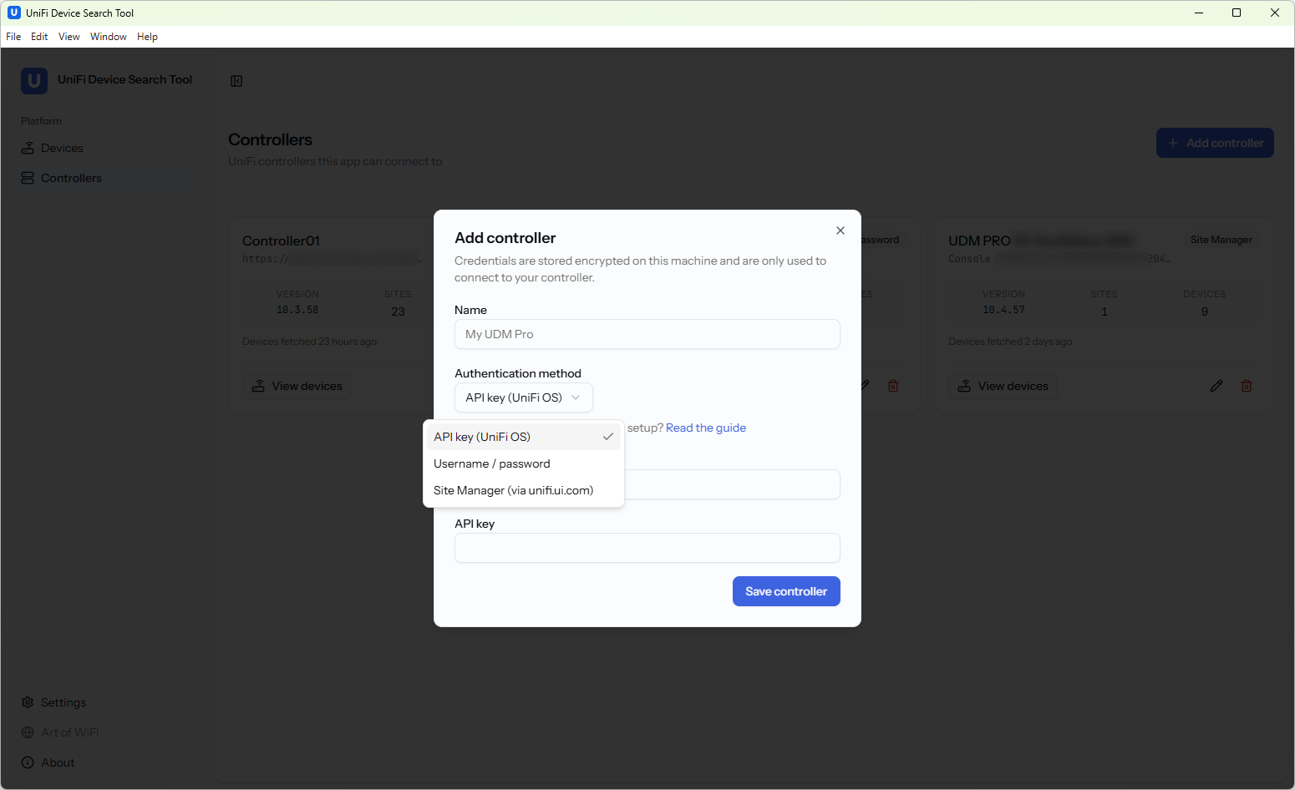
Task: View devices for Controller01
Action: click(297, 386)
